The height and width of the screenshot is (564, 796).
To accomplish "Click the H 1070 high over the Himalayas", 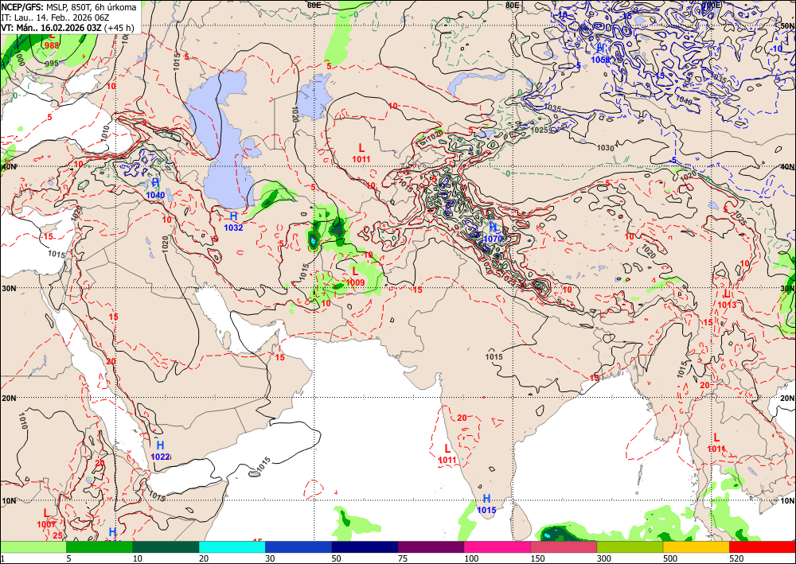I will click(x=493, y=233).
